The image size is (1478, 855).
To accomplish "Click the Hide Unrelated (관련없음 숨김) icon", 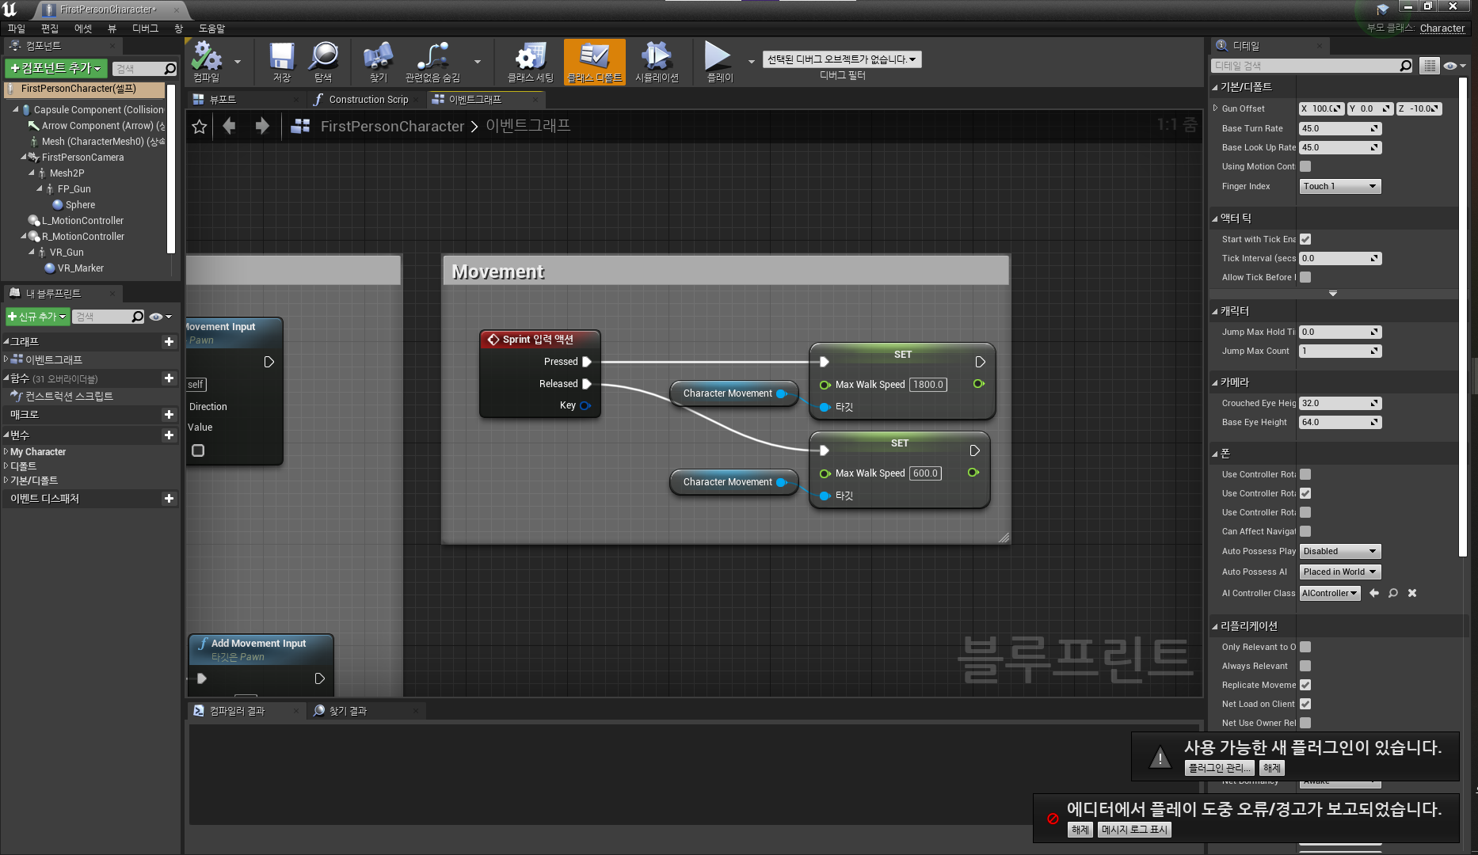I will [x=432, y=62].
